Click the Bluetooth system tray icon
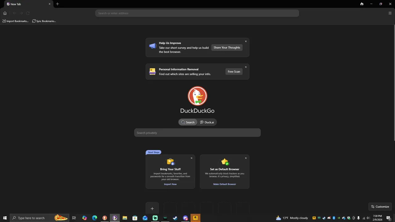Image resolution: width=395 pixels, height=222 pixels. pyautogui.click(x=334, y=218)
